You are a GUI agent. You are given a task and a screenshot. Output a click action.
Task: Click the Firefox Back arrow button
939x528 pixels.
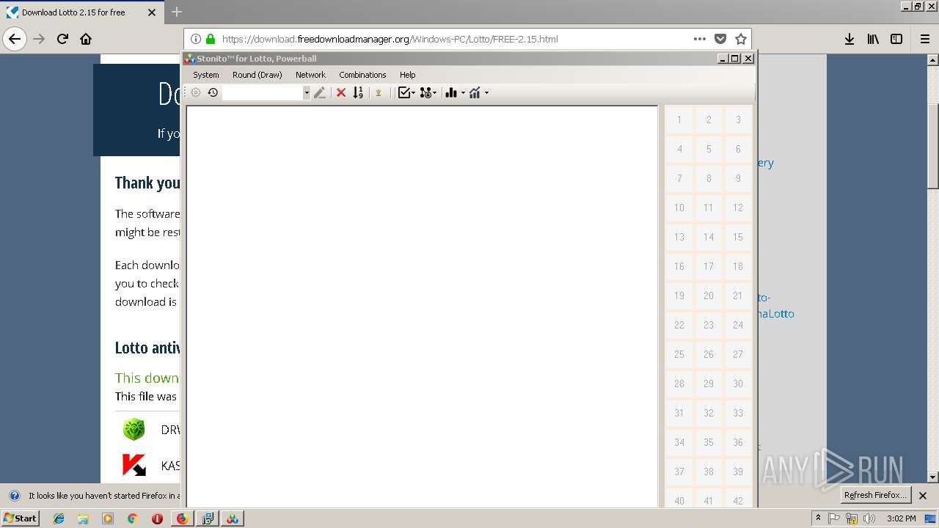tap(15, 39)
